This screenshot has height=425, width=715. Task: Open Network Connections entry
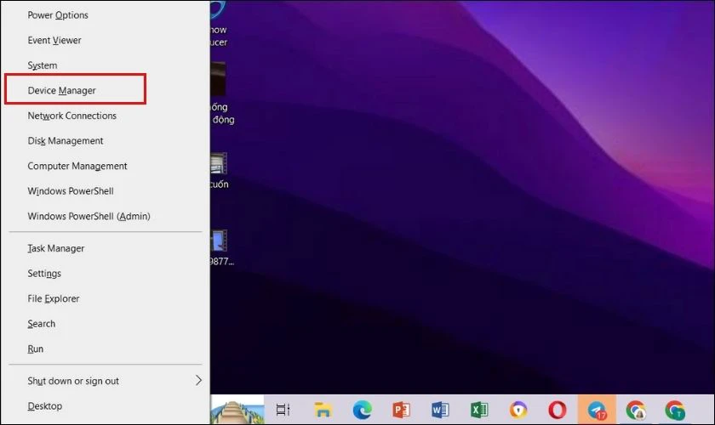(71, 116)
